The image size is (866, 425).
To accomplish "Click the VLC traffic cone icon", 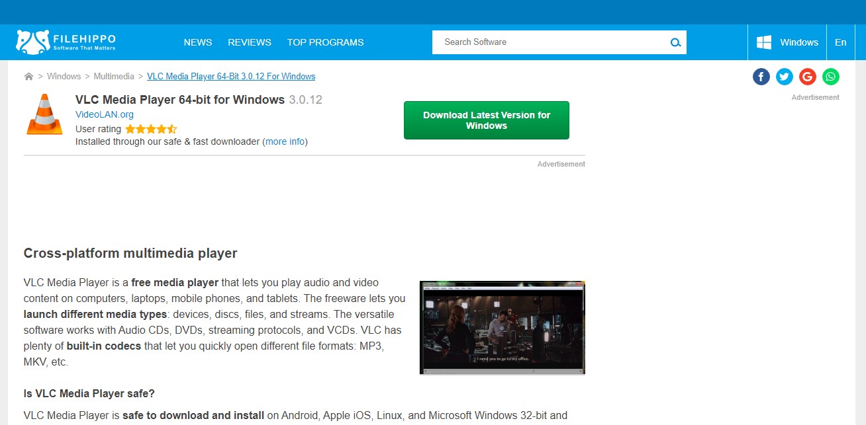I will [44, 114].
